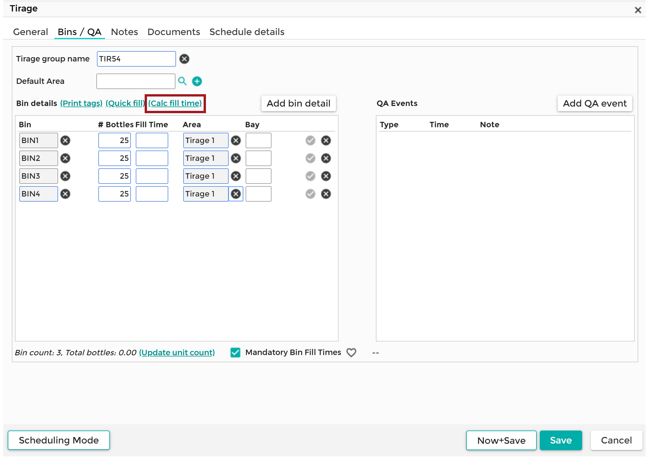Delete the BIN2 row
650x461 pixels.
click(326, 158)
